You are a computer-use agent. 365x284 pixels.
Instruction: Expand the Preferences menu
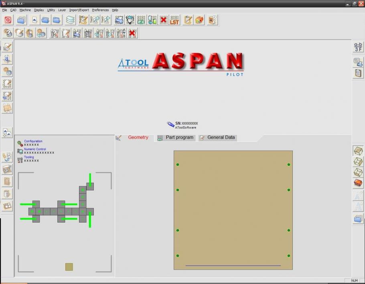click(x=100, y=10)
